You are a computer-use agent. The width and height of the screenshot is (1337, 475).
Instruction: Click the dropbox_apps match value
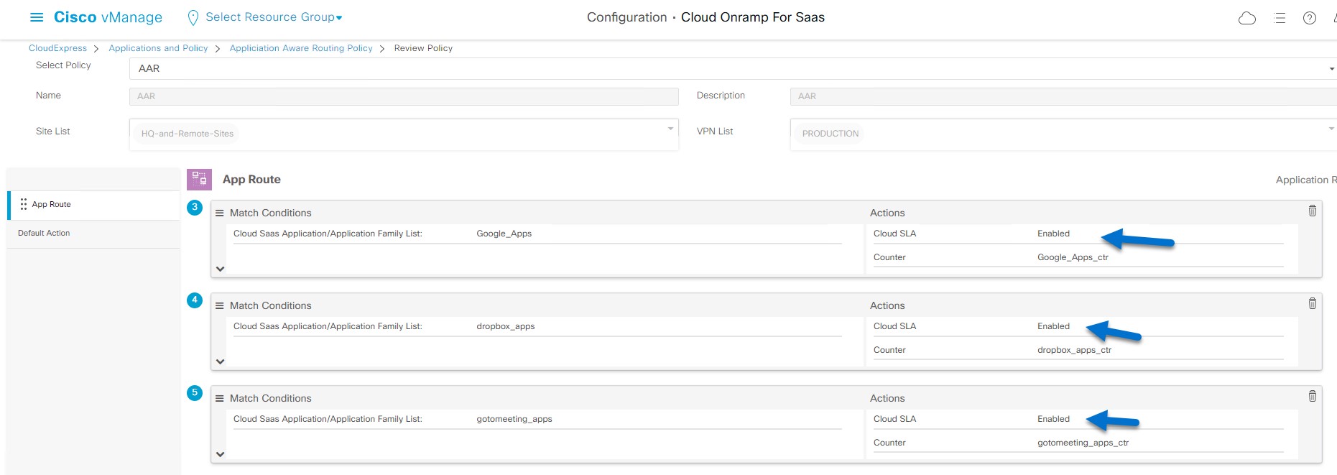506,326
